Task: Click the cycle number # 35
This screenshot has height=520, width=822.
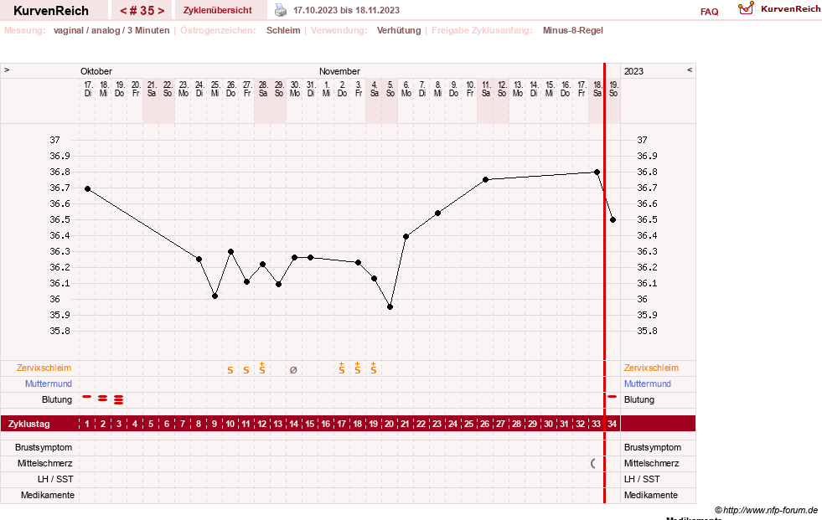Action: tap(142, 11)
